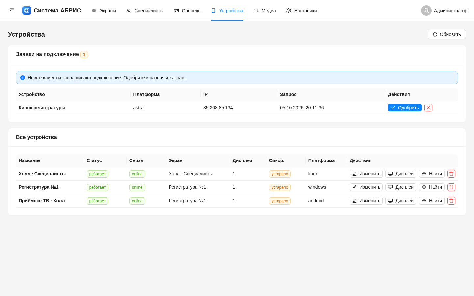The image size is (474, 296).
Task: Click the IP address 85.208.85.134
Action: pyautogui.click(x=218, y=108)
